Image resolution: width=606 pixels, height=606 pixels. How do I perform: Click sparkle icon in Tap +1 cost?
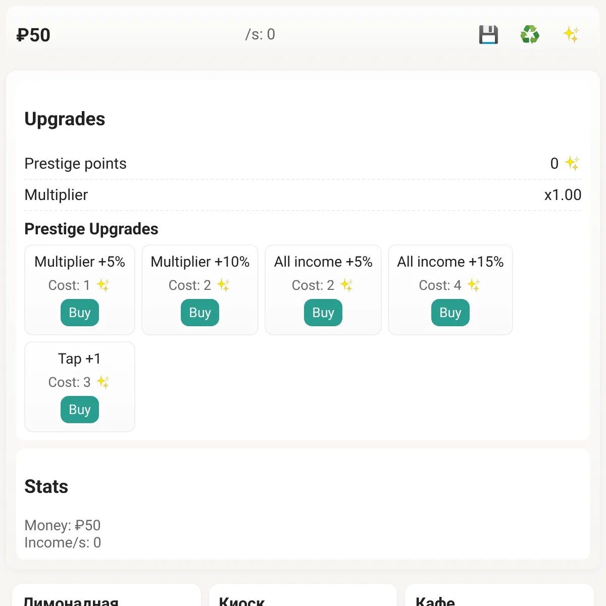[x=103, y=382]
